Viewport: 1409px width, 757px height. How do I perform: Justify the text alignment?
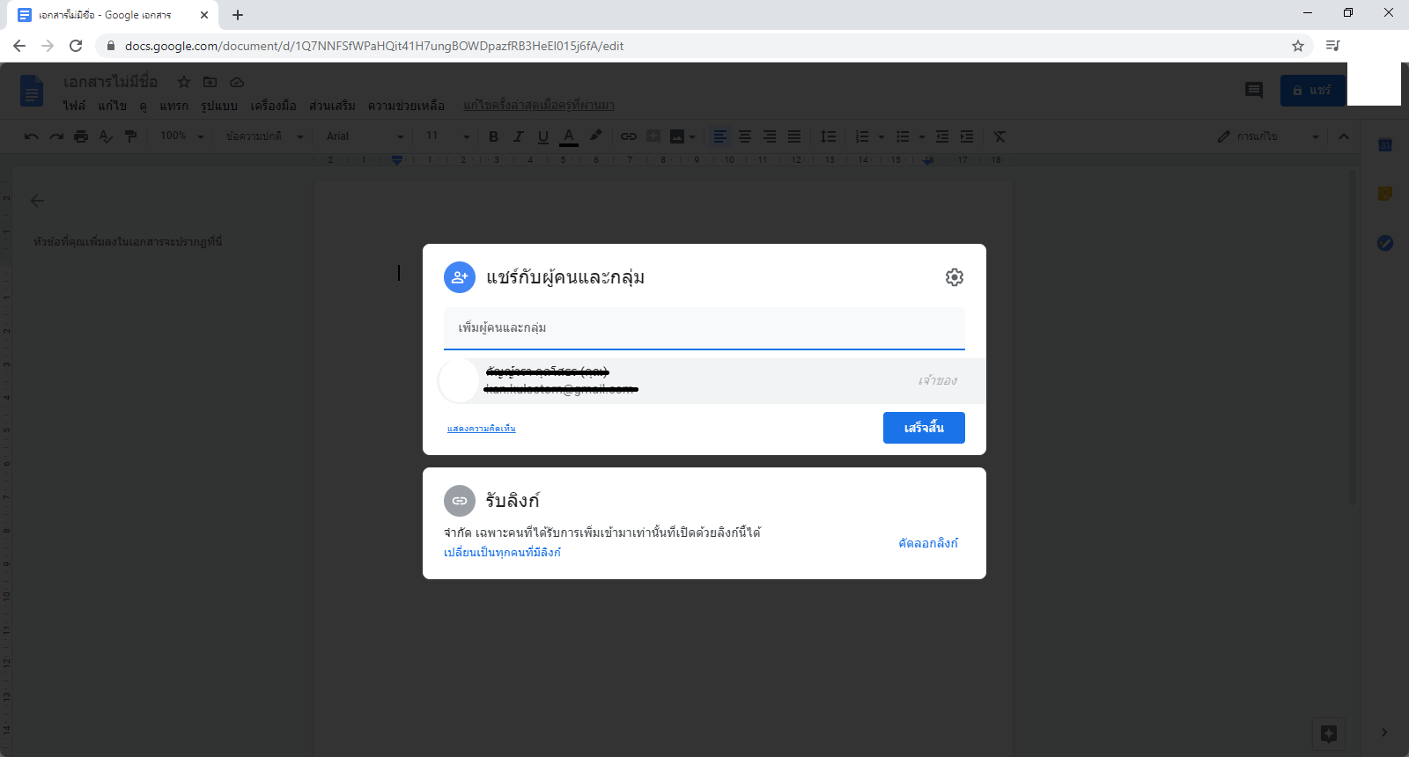[794, 136]
